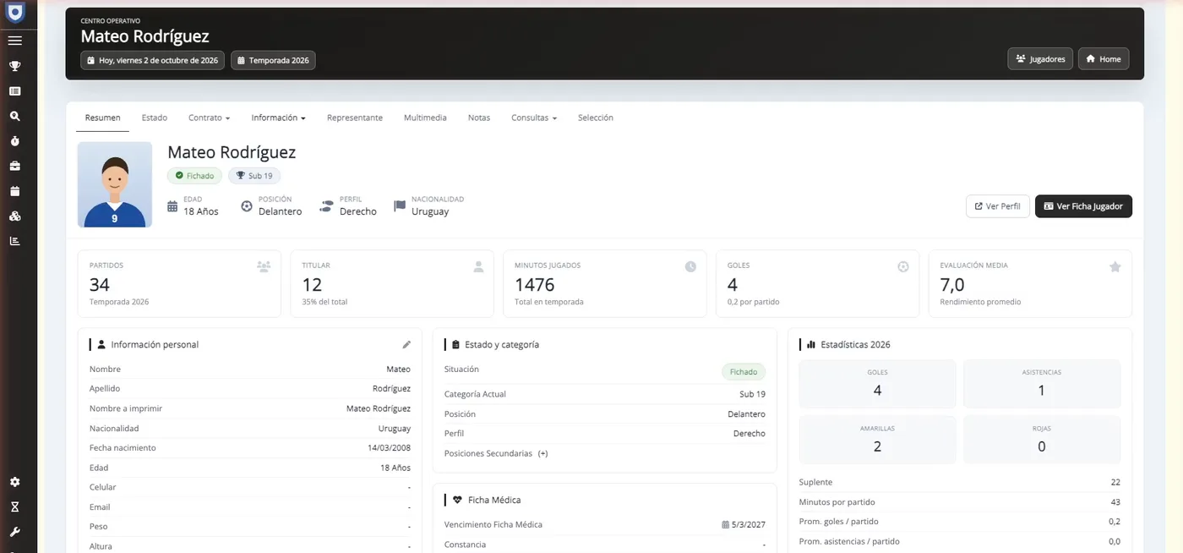Click the Fichado badge under player name

click(194, 176)
